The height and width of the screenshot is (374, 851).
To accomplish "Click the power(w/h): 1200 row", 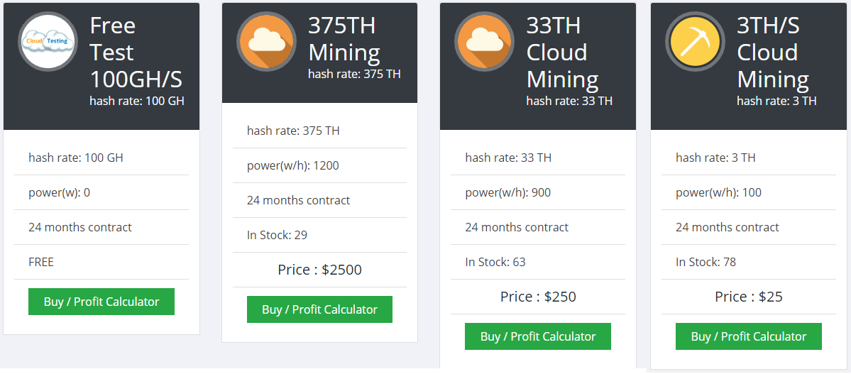I will [319, 165].
